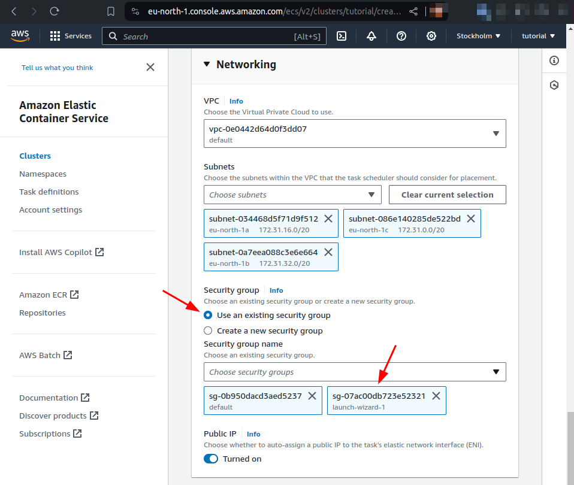Viewport: 574px width, 485px height.
Task: Open the Choose subnets dropdown
Action: pyautogui.click(x=292, y=195)
